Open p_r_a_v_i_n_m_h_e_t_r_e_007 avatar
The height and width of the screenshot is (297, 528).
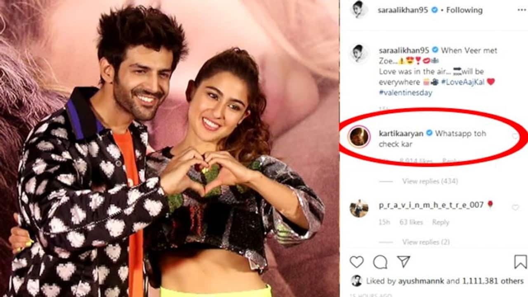[x=359, y=208]
